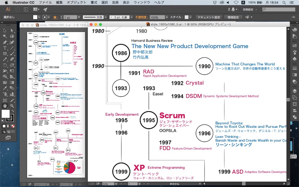Open the 3 pt. brush definition dropdown

pos(131,17)
